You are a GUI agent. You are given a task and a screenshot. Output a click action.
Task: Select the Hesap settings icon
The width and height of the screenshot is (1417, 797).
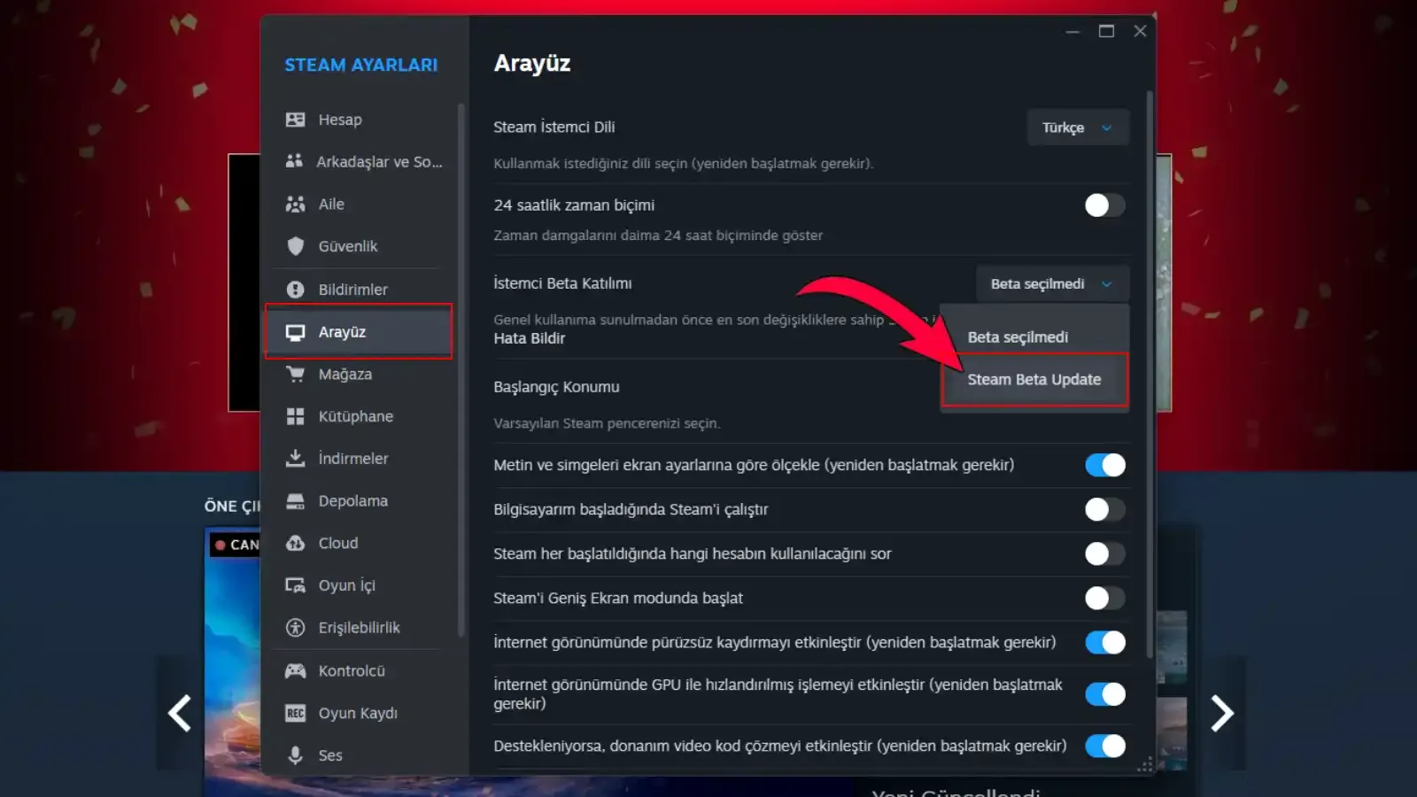(296, 119)
